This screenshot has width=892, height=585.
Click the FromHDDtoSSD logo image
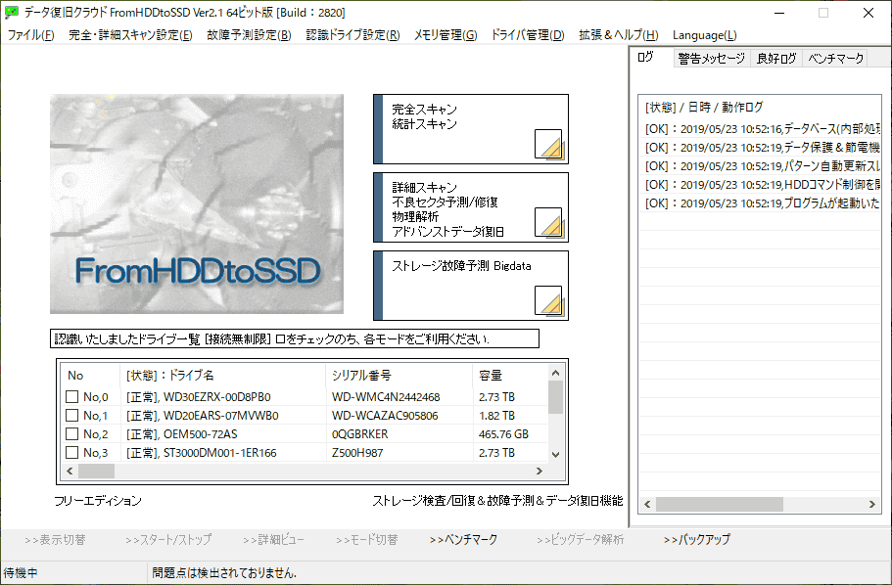[x=197, y=204]
